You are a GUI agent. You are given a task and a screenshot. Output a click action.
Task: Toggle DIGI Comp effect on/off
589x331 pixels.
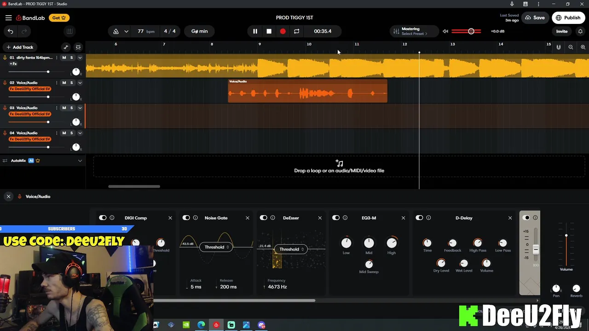point(103,218)
